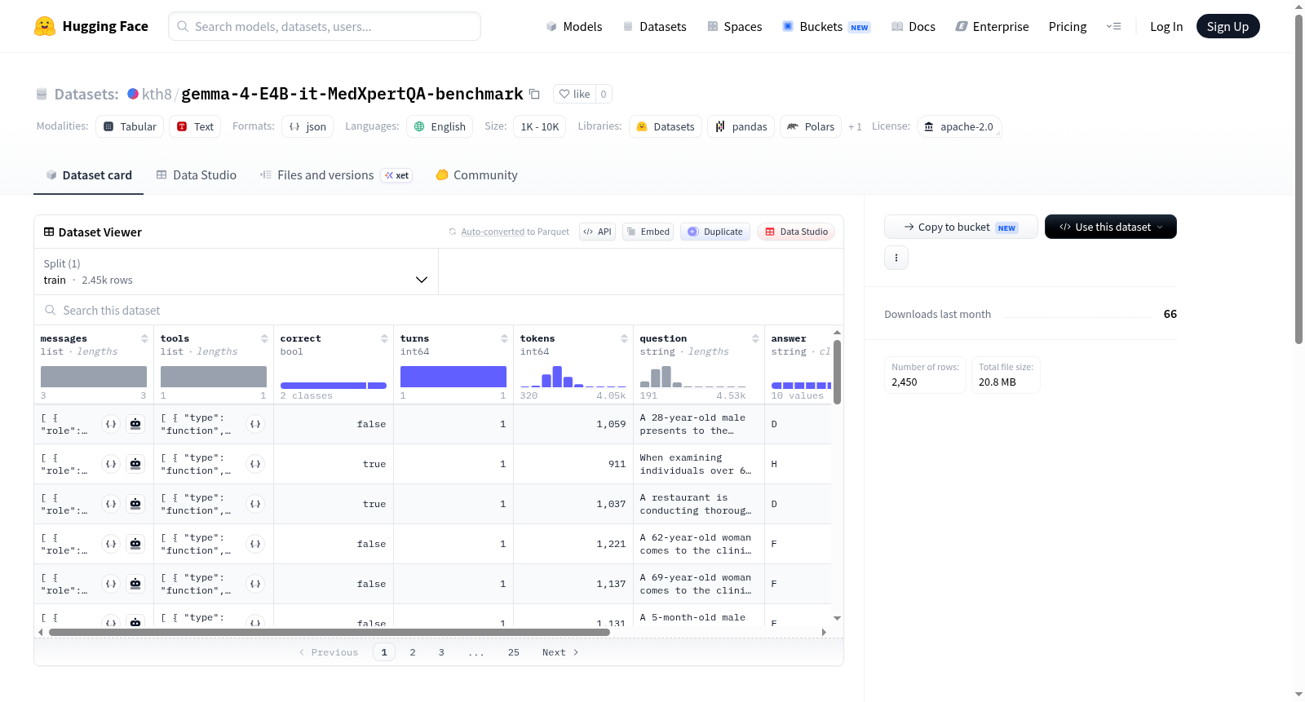Open Buckets in the top navigation
This screenshot has width=1305, height=702.
pos(826,26)
